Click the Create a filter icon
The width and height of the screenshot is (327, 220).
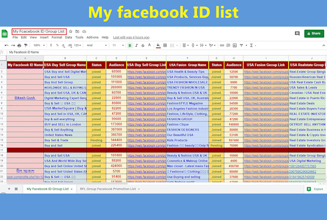point(241,45)
